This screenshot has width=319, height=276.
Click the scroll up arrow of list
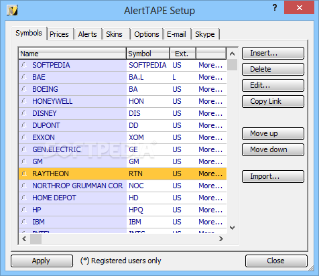[x=233, y=54]
